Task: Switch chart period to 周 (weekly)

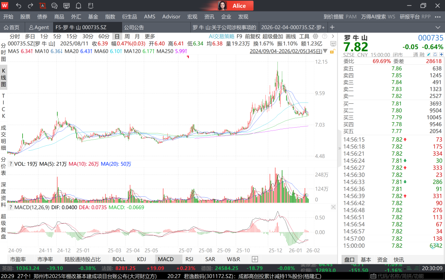Action: tap(127, 36)
